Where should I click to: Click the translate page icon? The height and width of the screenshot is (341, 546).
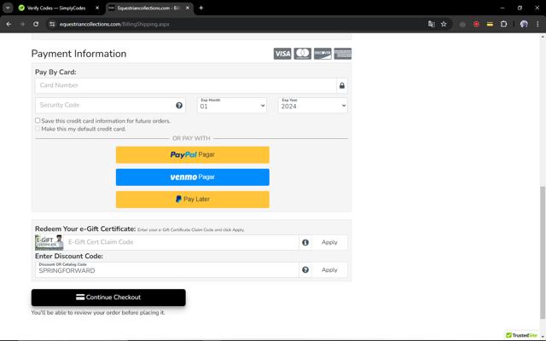point(431,24)
